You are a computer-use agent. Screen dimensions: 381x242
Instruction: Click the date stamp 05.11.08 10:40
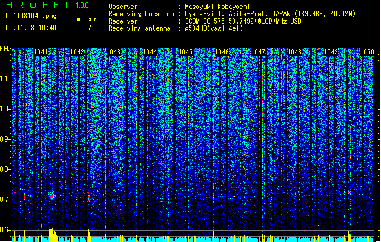click(31, 28)
